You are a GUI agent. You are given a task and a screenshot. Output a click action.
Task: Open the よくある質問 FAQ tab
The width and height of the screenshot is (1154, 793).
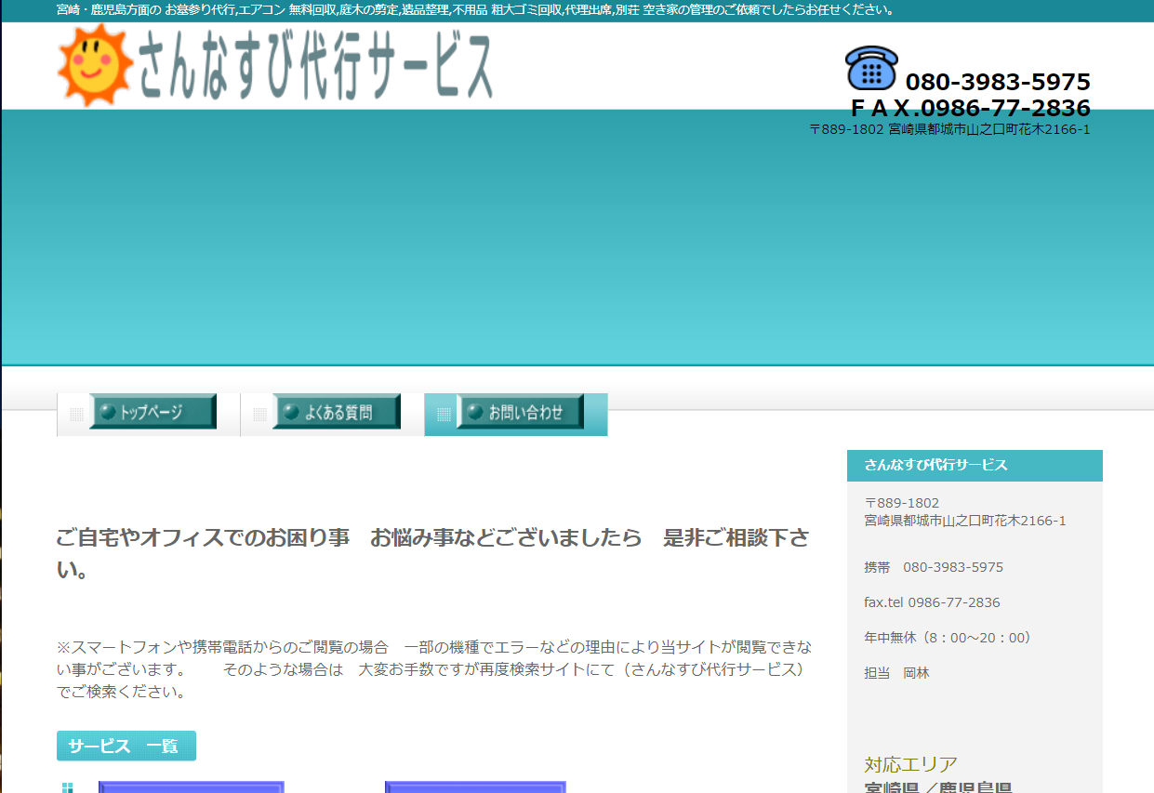point(336,412)
